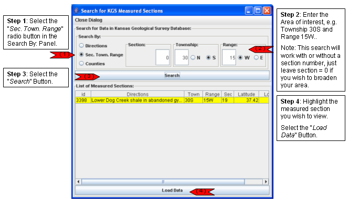Choose the S township direction
349x202 pixels.
point(208,57)
